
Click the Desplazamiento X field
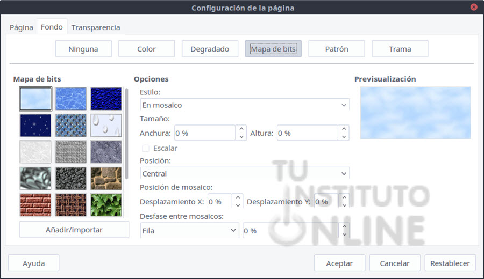click(x=220, y=202)
